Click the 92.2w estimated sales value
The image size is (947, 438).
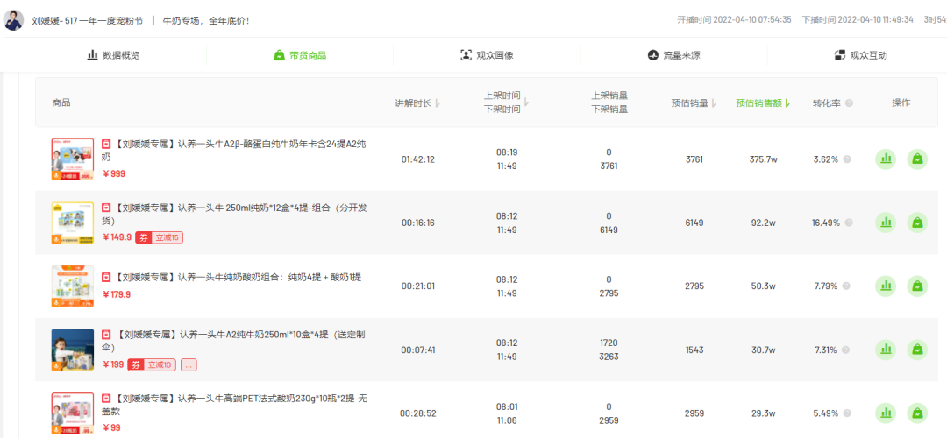[763, 223]
